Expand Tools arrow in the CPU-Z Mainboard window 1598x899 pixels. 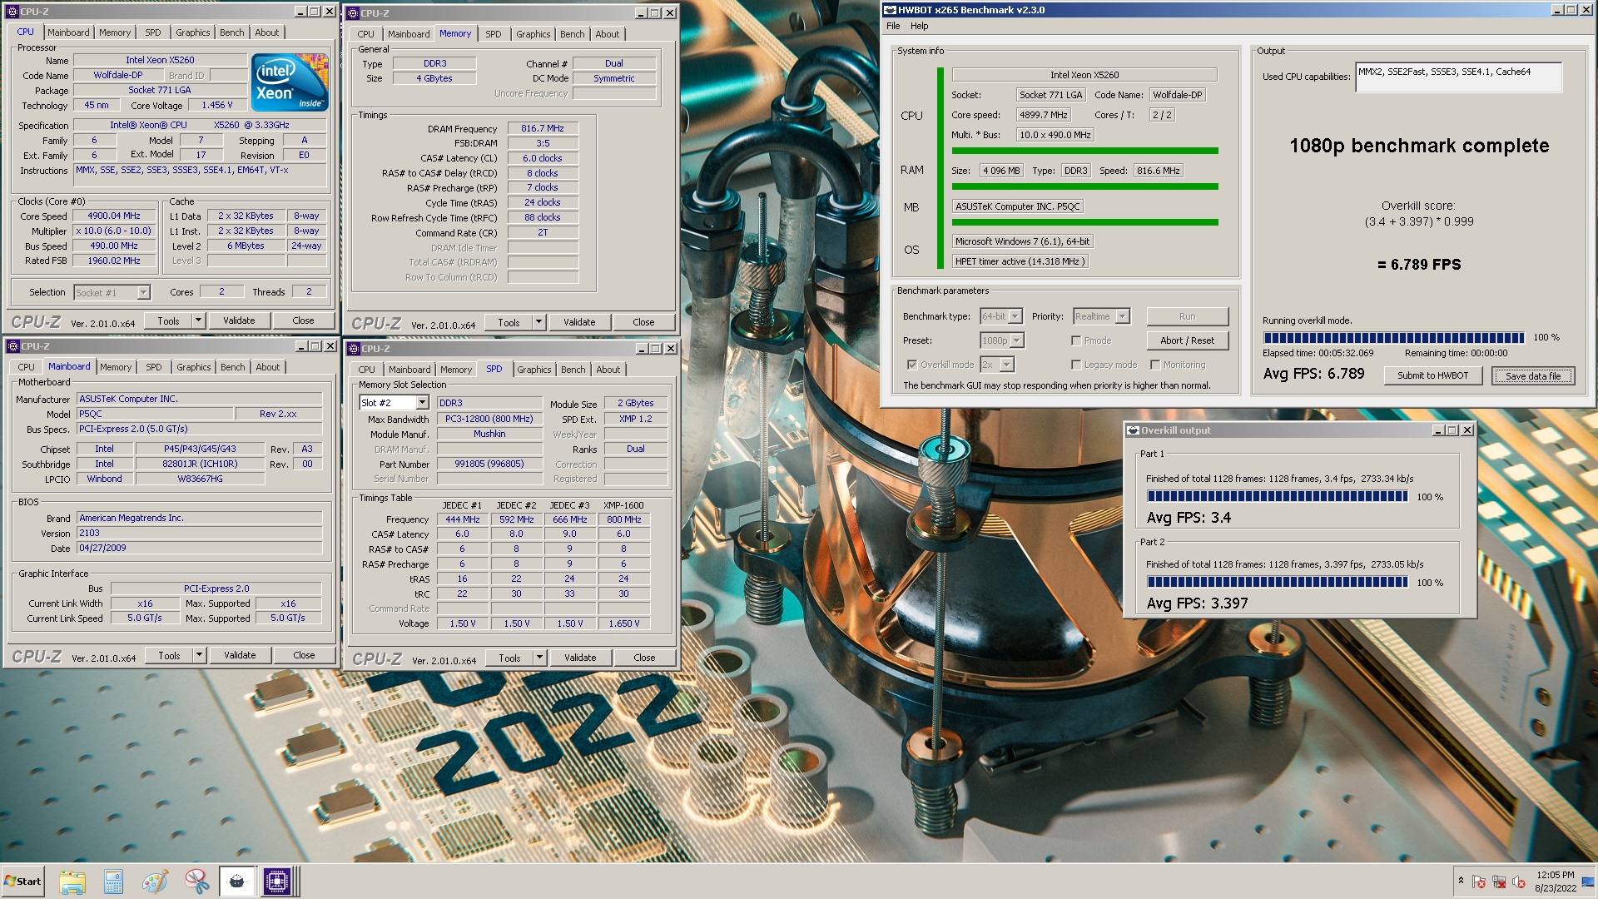tap(199, 655)
